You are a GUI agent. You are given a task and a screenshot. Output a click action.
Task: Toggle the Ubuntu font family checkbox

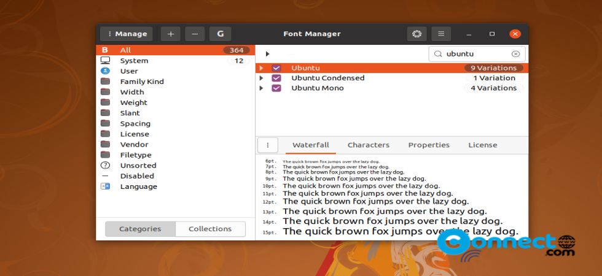276,68
